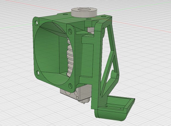Select the heatsink fins inside the fan opening
171x126 pixels.
(70, 57)
